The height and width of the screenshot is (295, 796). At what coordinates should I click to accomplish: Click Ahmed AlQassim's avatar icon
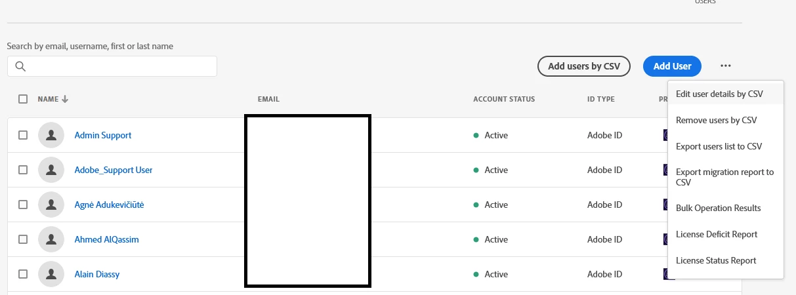click(x=51, y=239)
